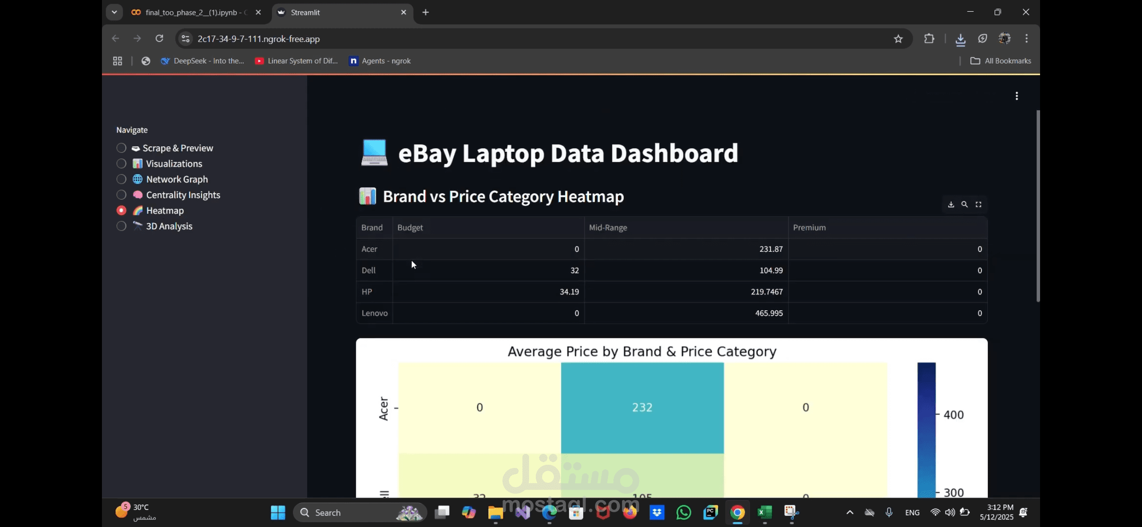Viewport: 1142px width, 527px height.
Task: Click the page vertical scrollbar
Action: [1037, 206]
